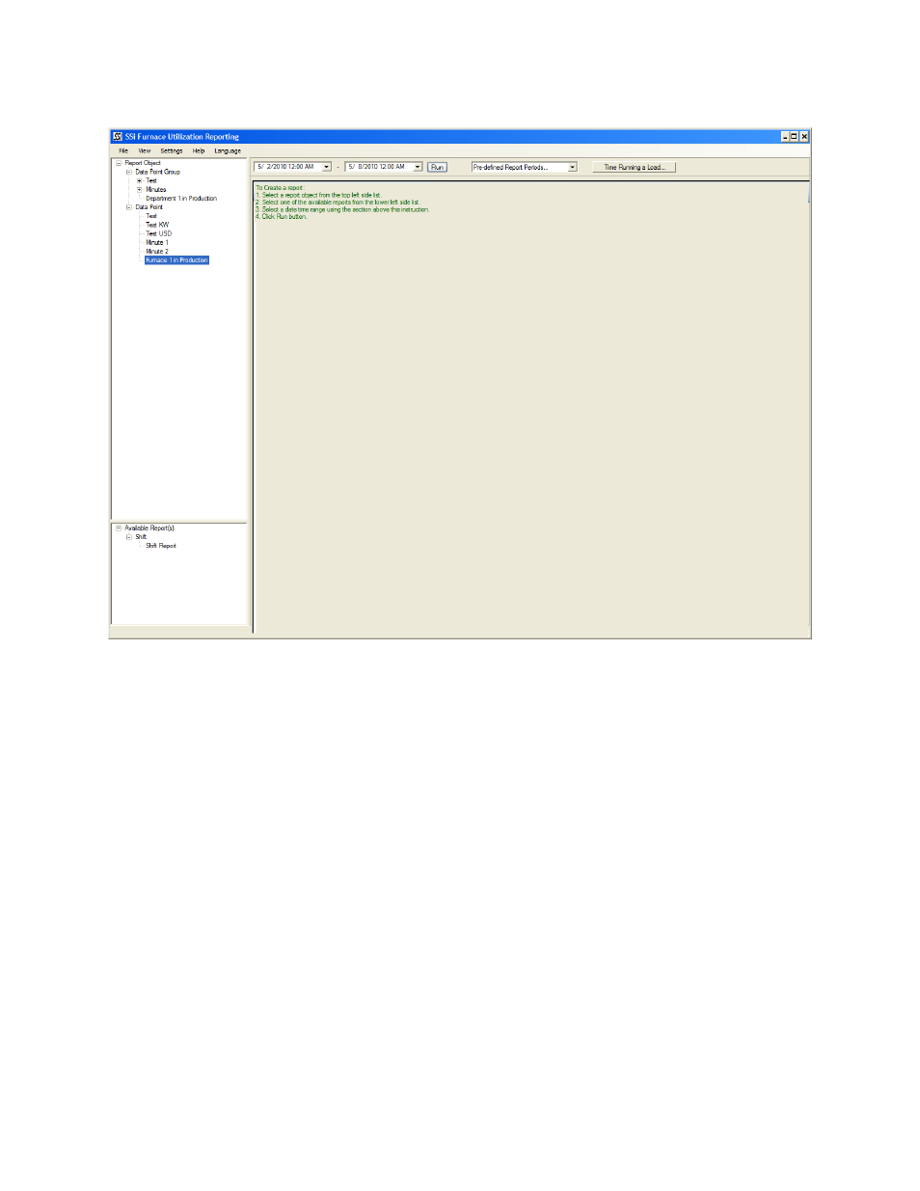This screenshot has height=1191, width=920.
Task: Select Furnace 1 in Production item
Action: pos(176,260)
